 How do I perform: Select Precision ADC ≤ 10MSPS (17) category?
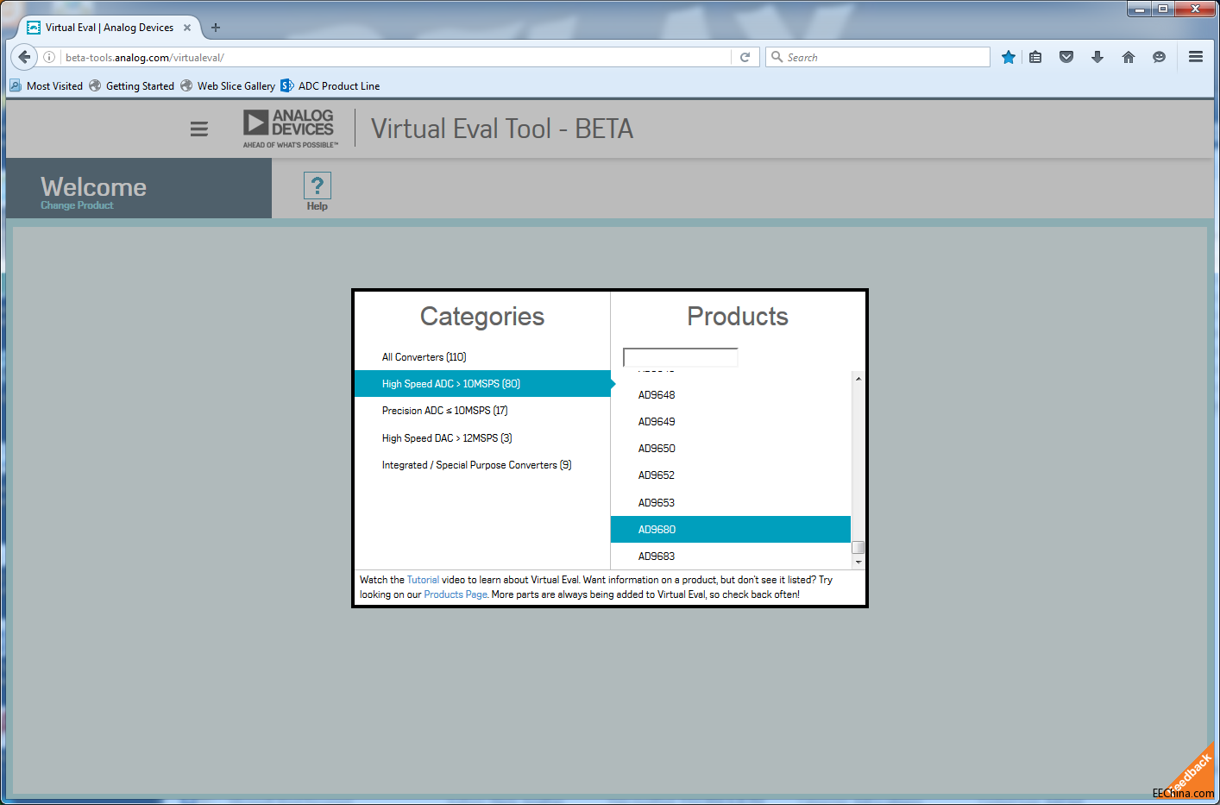tap(482, 411)
